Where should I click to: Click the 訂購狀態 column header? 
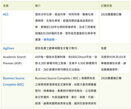click(x=107, y=6)
